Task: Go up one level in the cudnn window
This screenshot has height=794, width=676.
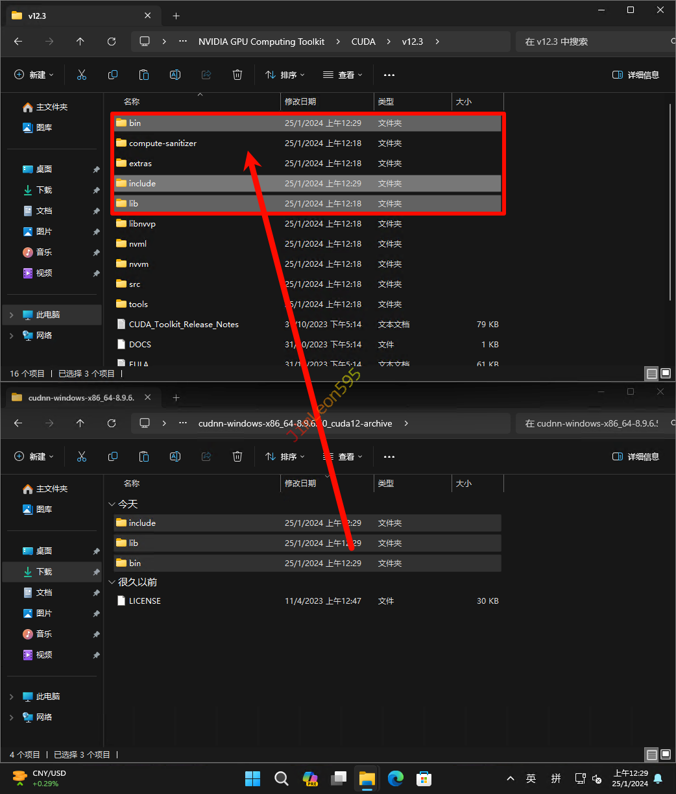Action: click(80, 423)
